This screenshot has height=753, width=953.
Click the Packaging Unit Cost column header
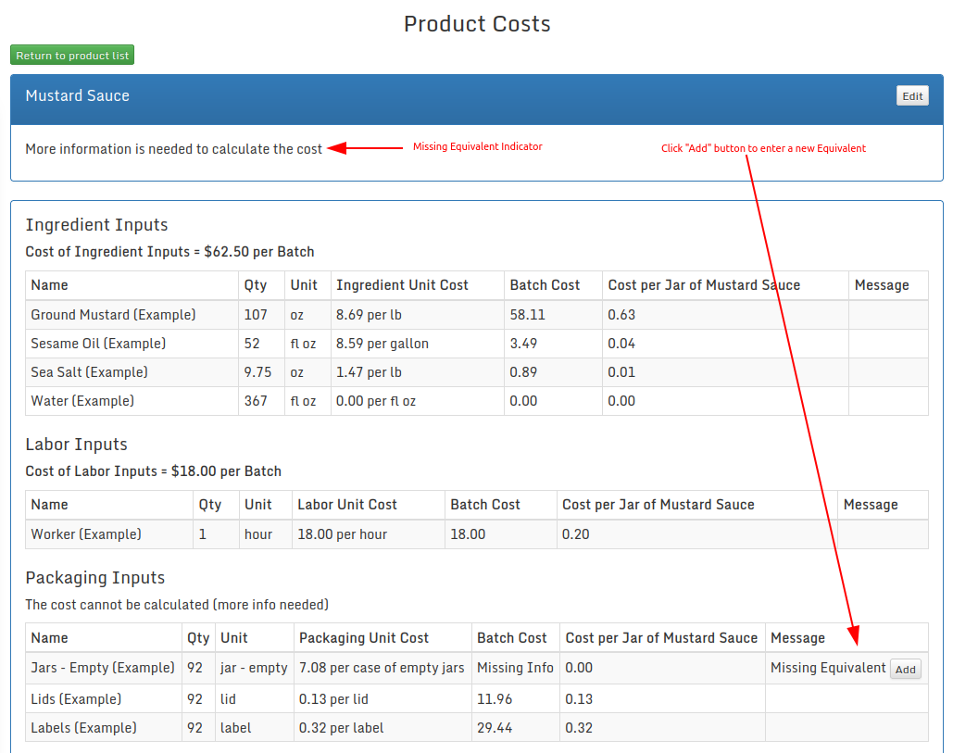pos(364,638)
